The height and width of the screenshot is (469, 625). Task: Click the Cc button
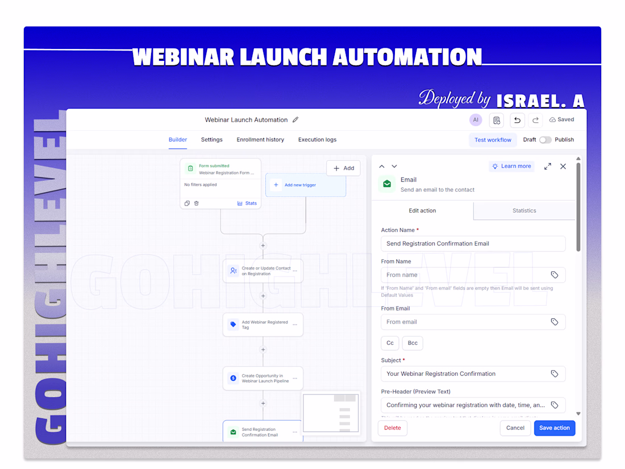click(390, 343)
